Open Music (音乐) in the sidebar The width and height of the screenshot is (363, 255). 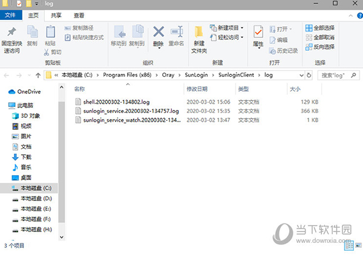pos(22,167)
